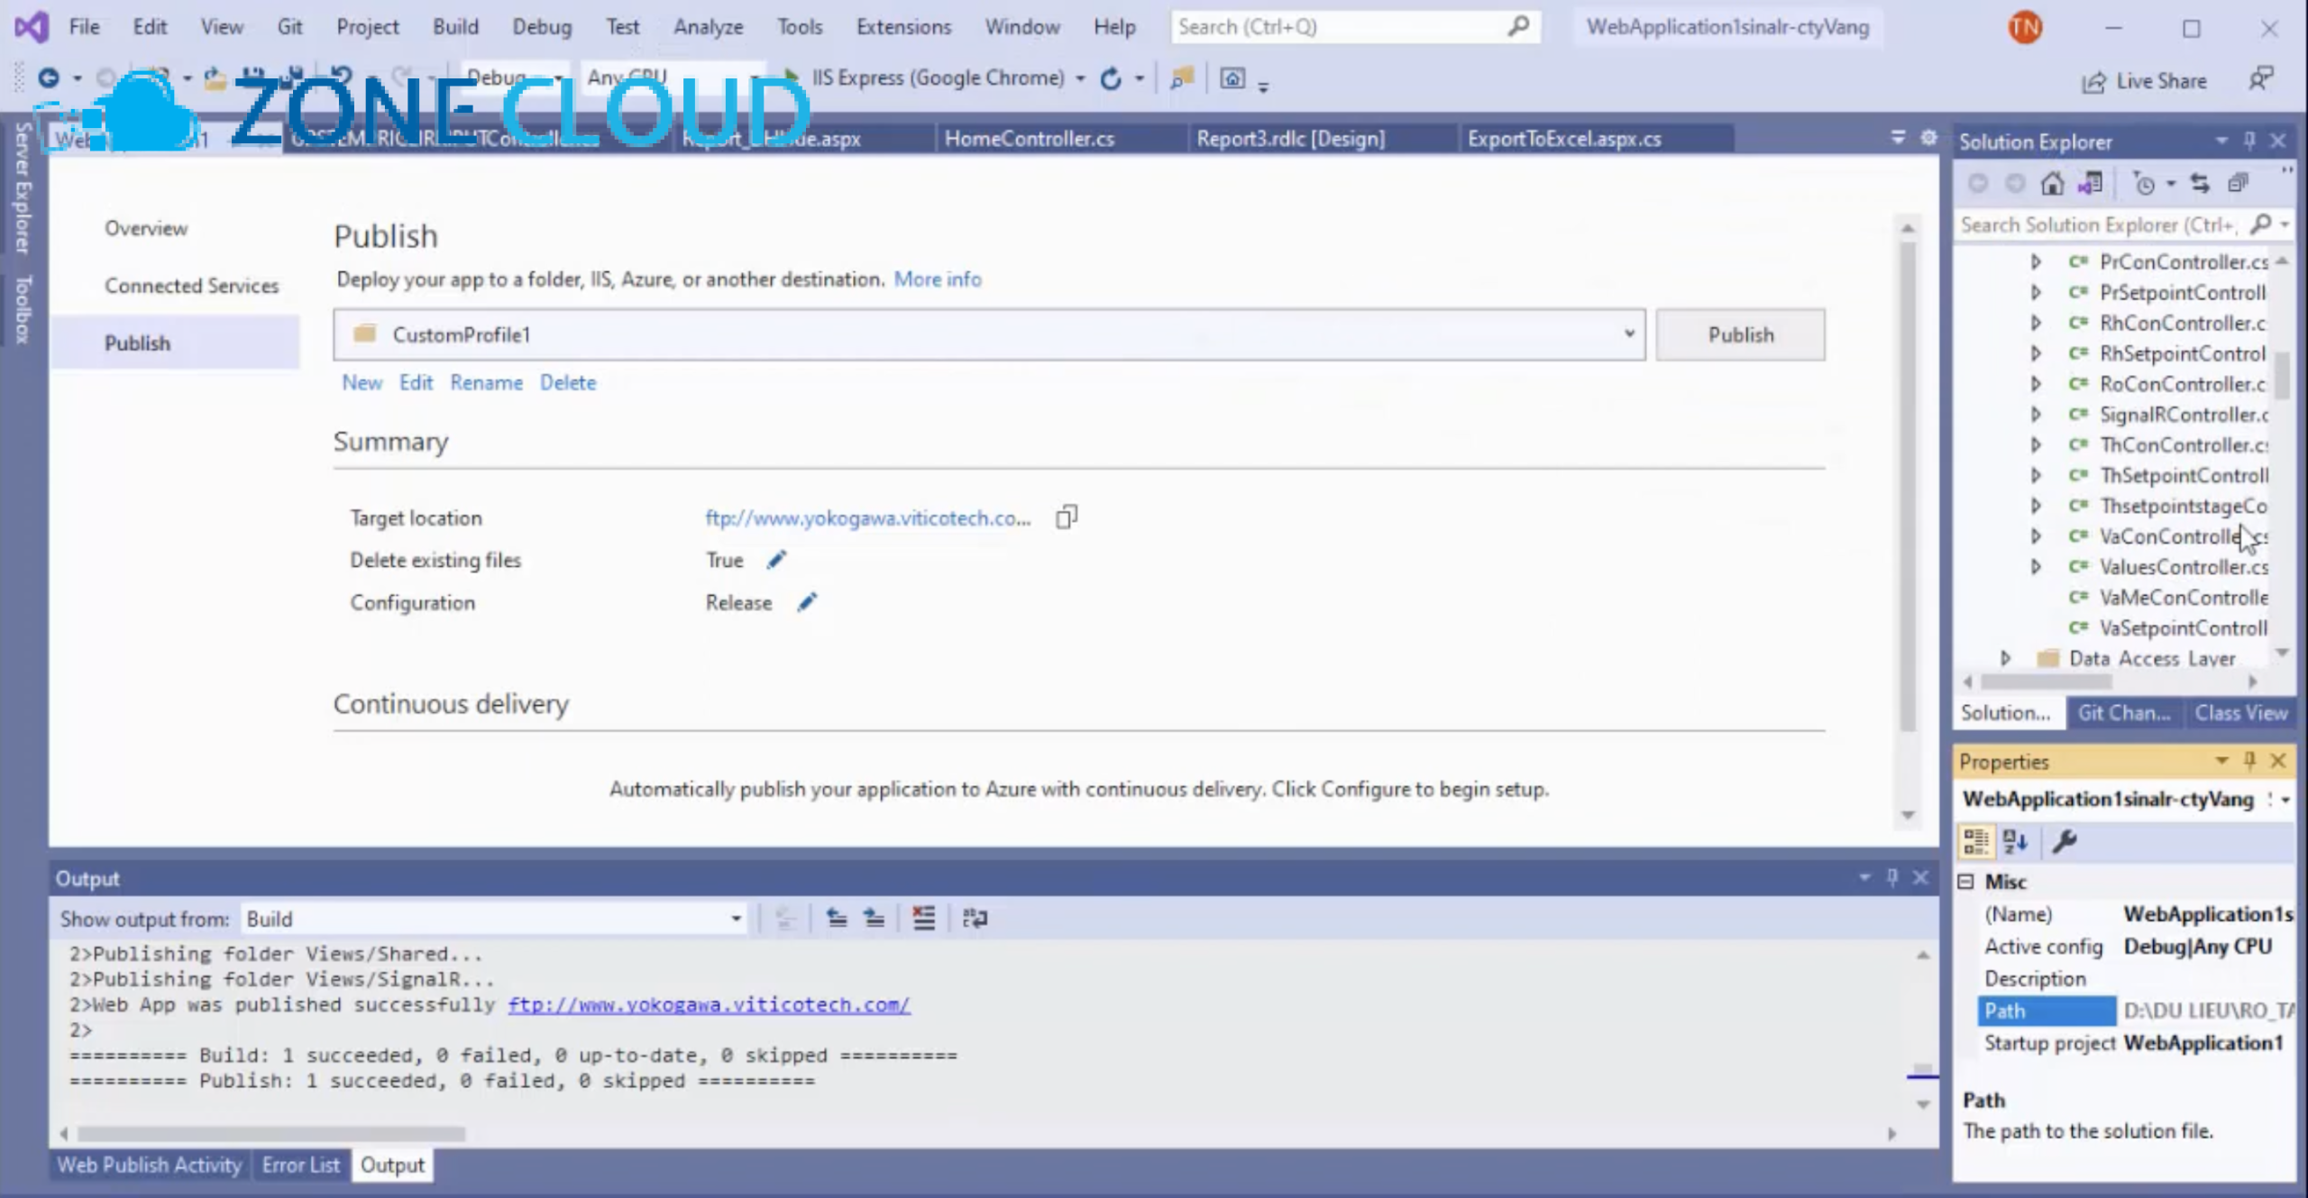Select the Path property row

[x=2135, y=1011]
